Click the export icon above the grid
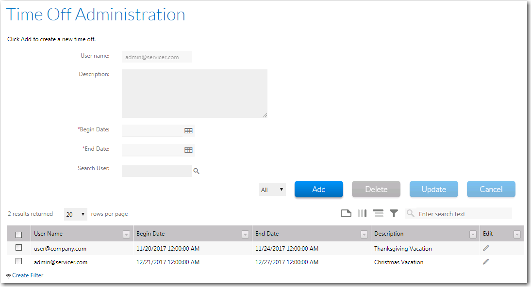This screenshot has width=531, height=287. coord(346,213)
